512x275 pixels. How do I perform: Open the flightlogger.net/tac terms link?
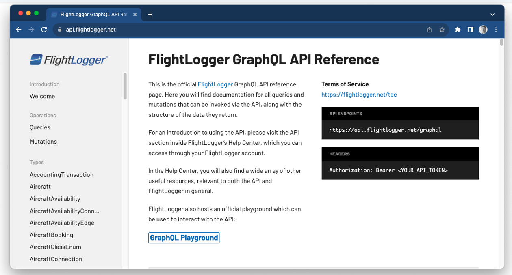click(359, 95)
